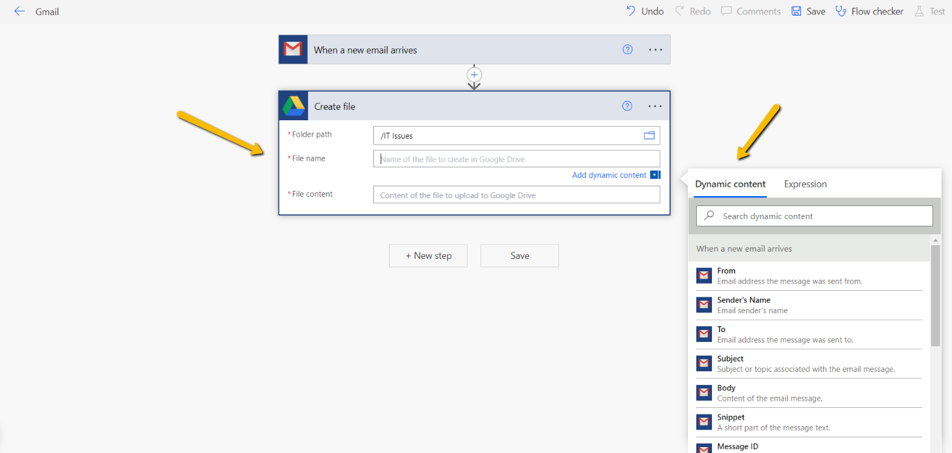Click the plus circle to insert a step
The image size is (952, 453).
tap(474, 75)
